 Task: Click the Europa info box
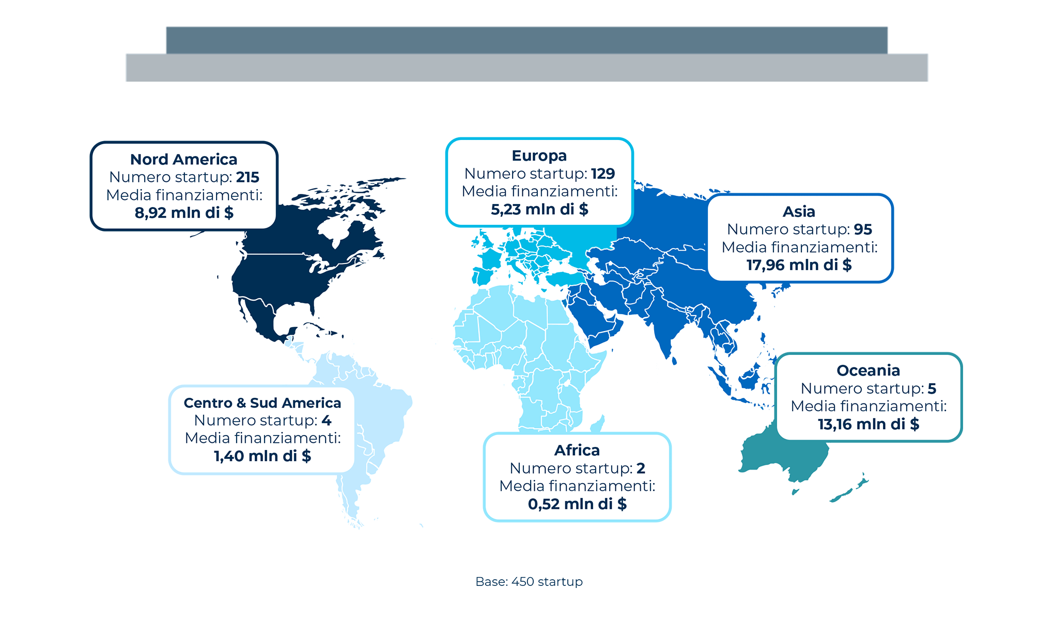(539, 182)
